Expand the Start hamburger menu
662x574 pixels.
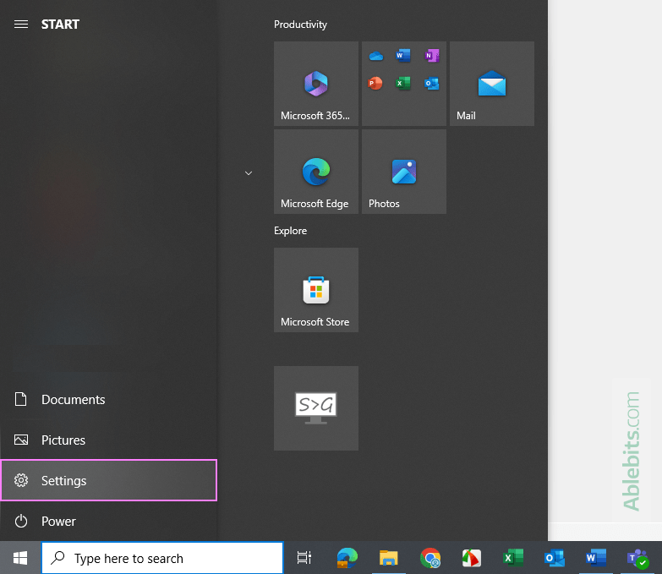click(21, 24)
